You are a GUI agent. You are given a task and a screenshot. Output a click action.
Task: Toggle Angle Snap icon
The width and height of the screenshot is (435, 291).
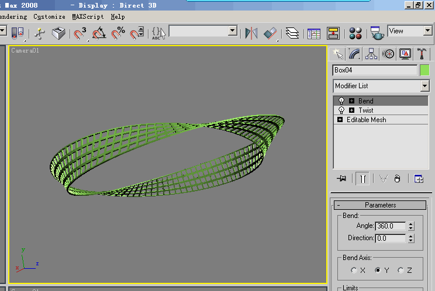(x=99, y=33)
